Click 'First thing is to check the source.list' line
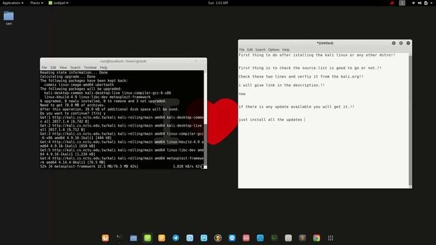 310,68
